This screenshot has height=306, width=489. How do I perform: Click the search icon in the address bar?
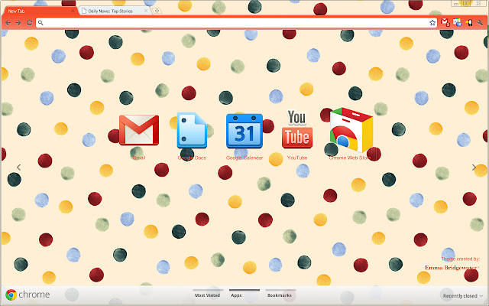click(x=40, y=22)
